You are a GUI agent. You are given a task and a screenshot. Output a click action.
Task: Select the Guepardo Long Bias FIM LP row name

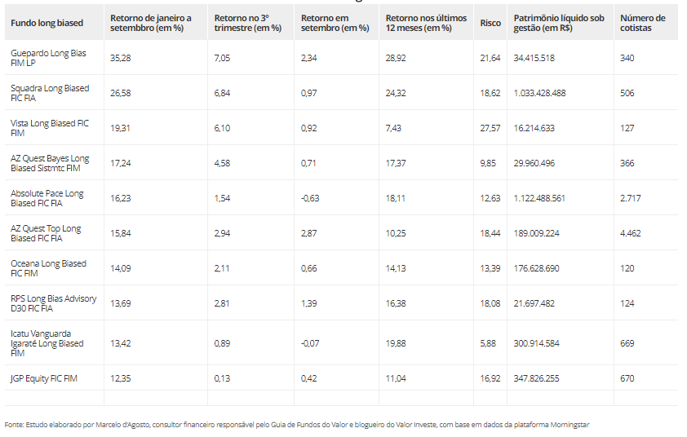pos(48,58)
